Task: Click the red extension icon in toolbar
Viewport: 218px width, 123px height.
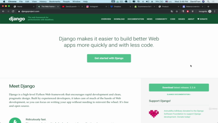Action: click(x=188, y=11)
